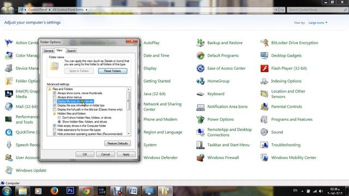Uncheck Hide empty drives in the Computer folder

tap(55, 126)
